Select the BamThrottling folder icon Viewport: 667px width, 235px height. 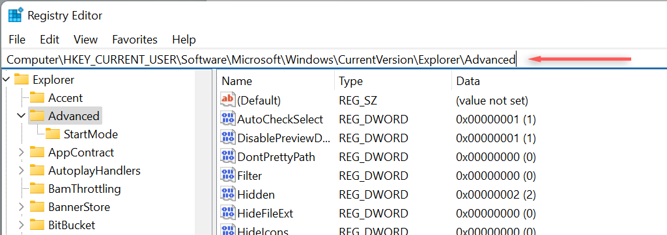pos(37,188)
